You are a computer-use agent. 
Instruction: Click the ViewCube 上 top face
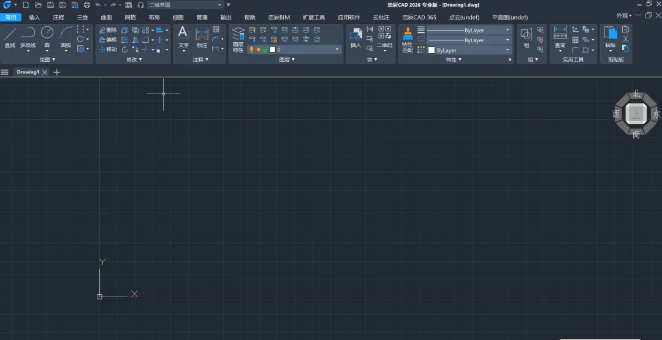[x=636, y=114]
